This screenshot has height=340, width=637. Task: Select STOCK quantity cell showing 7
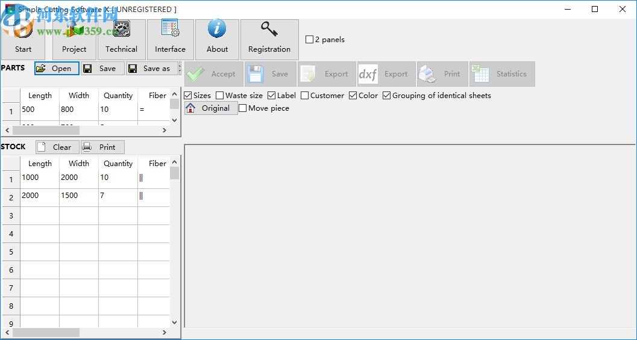pos(118,198)
